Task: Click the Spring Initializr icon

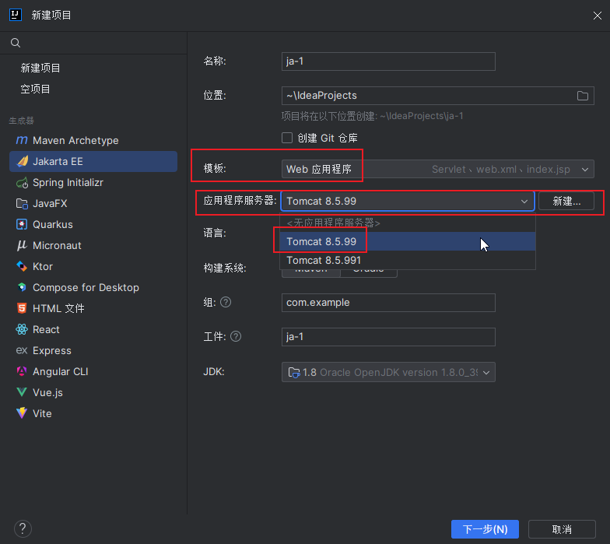Action: pos(22,182)
